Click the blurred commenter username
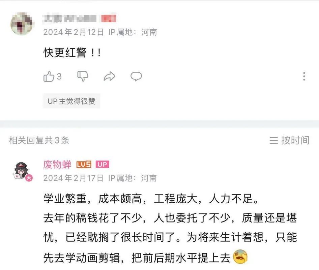Image resolution: width=319 pixels, height=270 pixels. [x=69, y=18]
